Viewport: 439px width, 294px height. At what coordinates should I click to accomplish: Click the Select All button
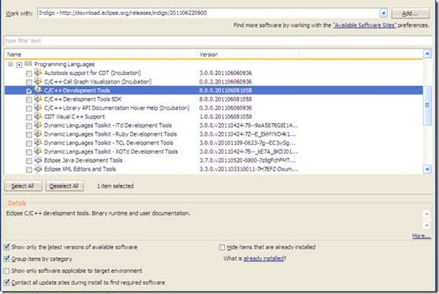23,186
